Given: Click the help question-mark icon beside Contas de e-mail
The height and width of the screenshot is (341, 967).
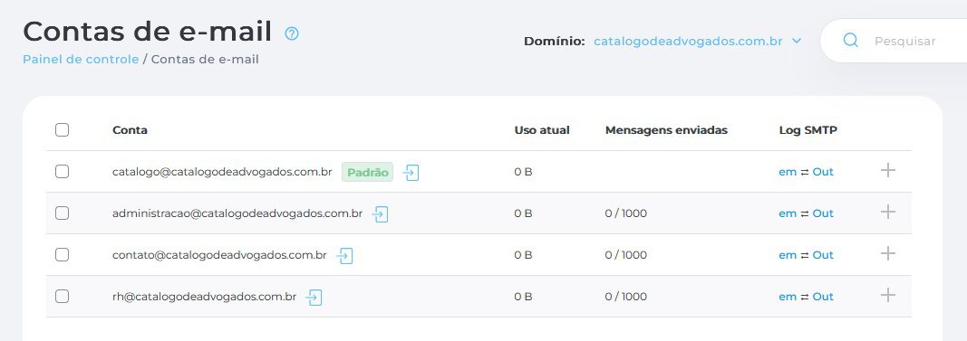Looking at the screenshot, I should [x=292, y=33].
